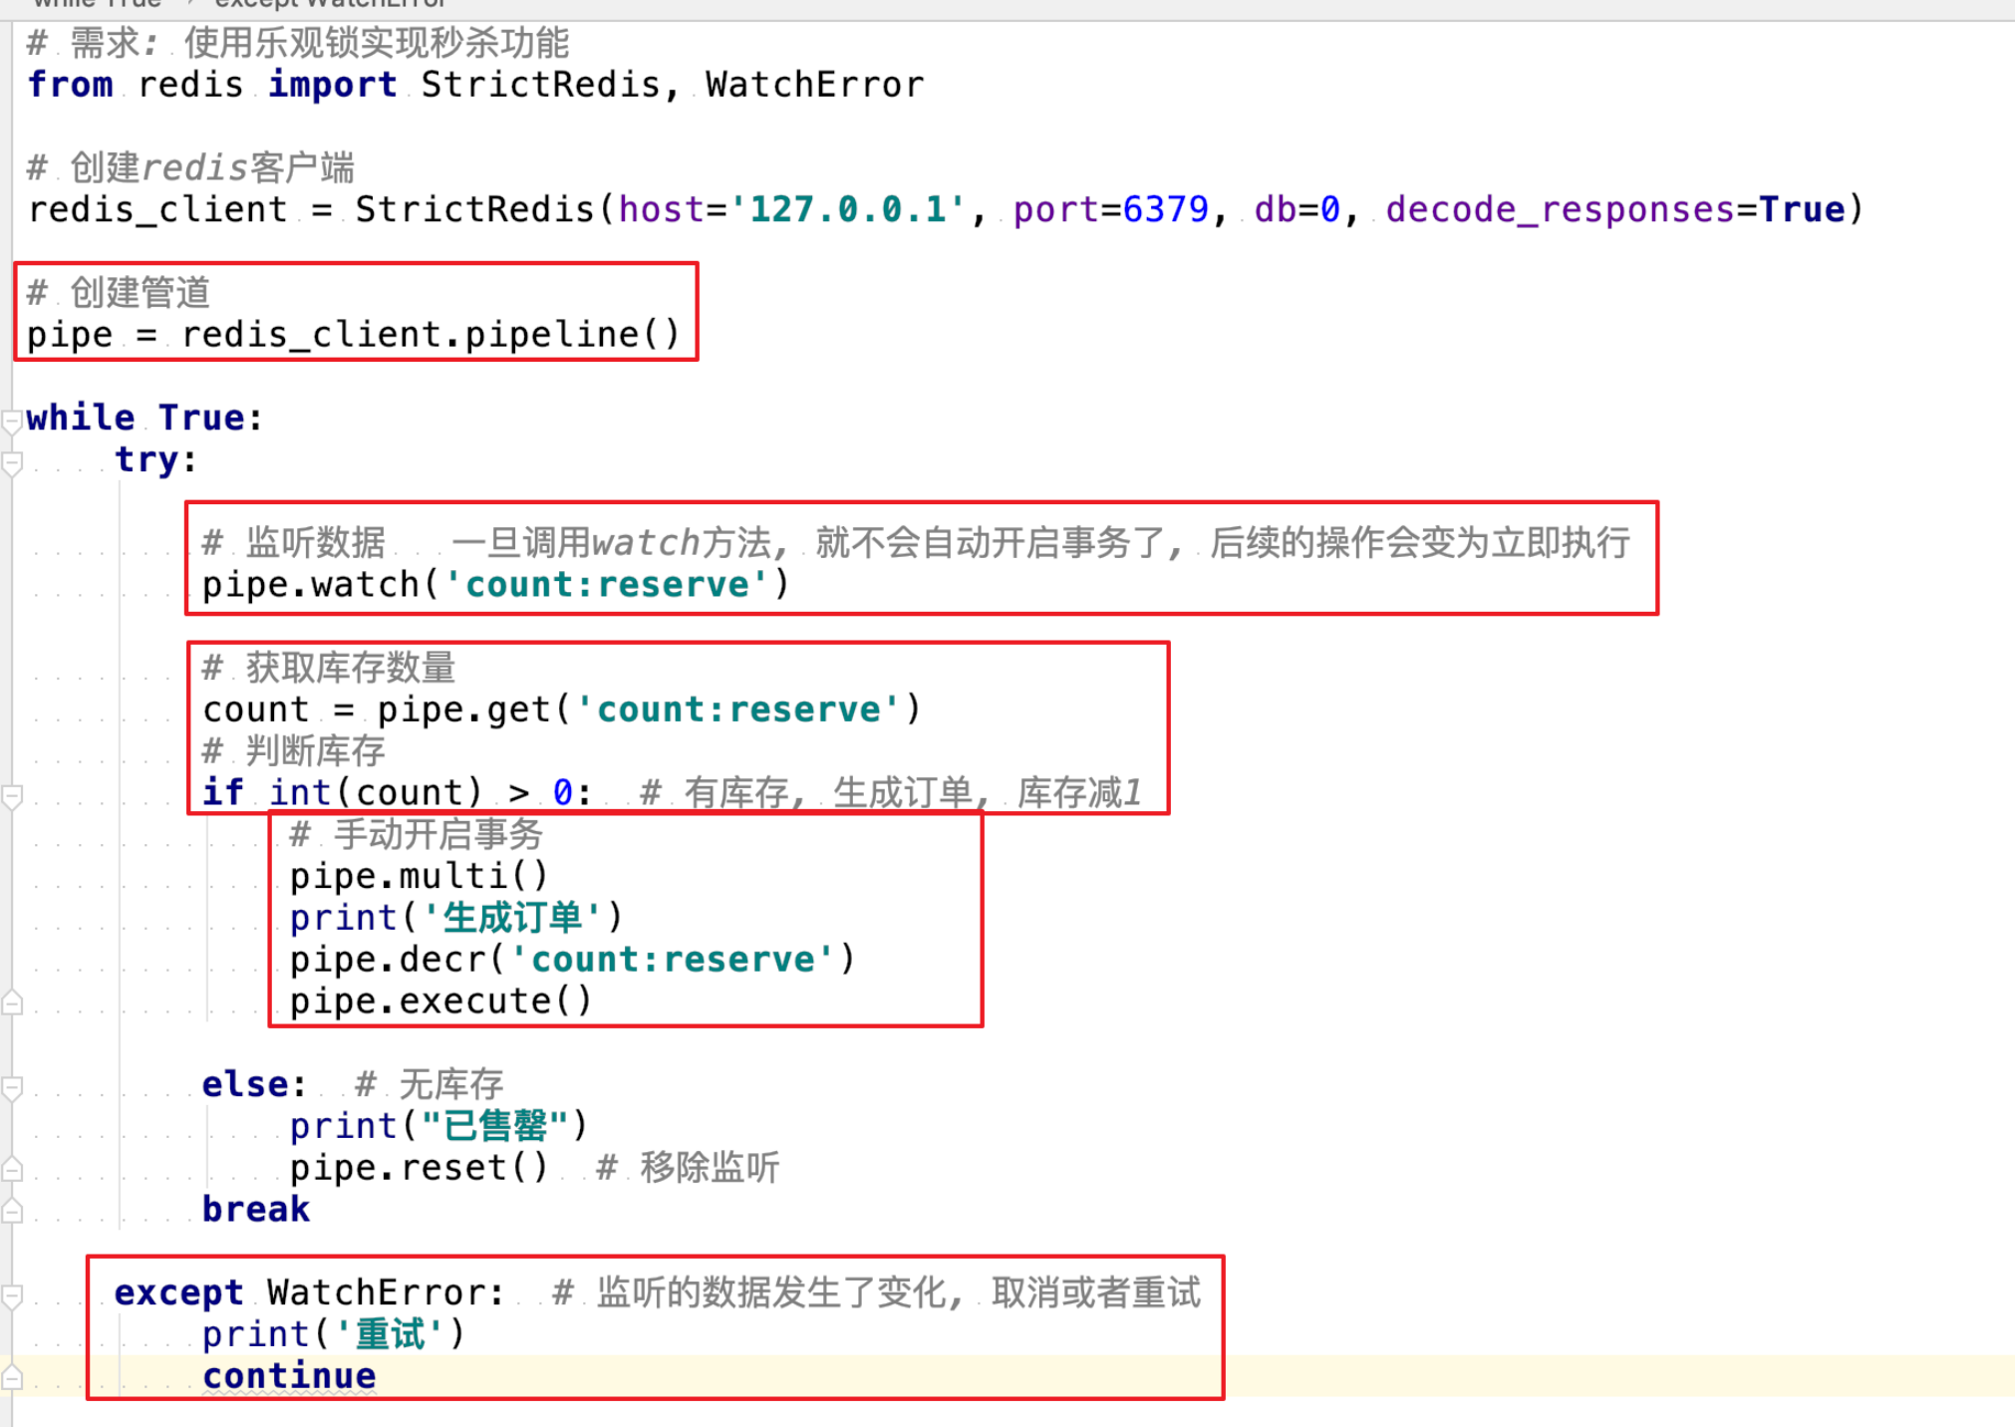Collapse the 'while True' code block
The width and height of the screenshot is (2015, 1427).
pos(12,422)
